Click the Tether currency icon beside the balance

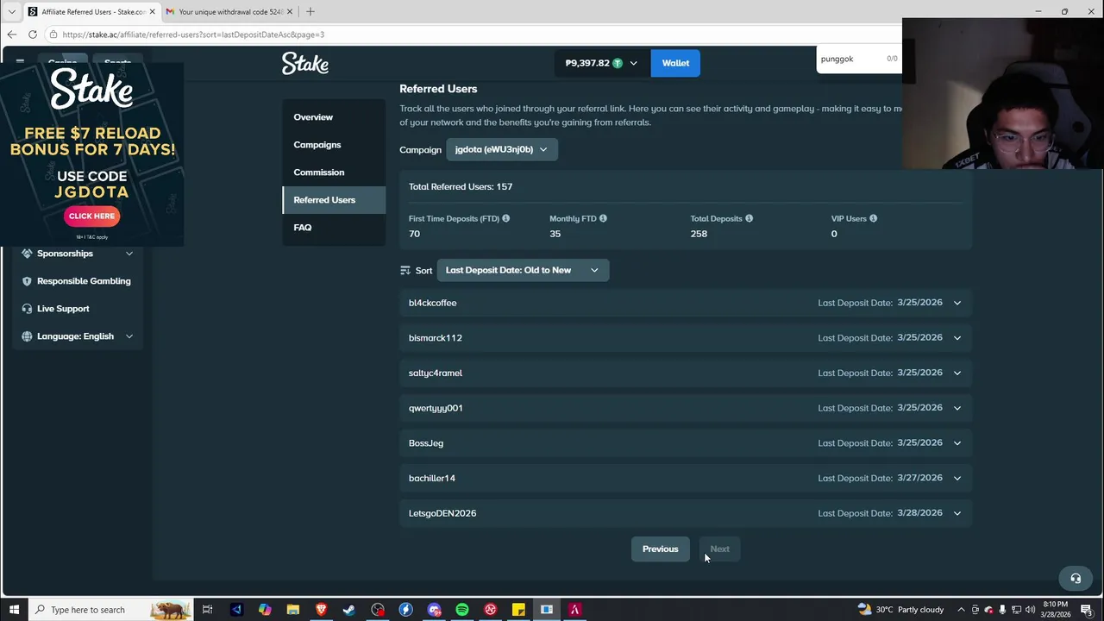click(618, 63)
